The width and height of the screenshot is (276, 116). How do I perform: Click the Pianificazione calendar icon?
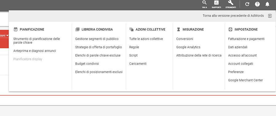[16, 29]
